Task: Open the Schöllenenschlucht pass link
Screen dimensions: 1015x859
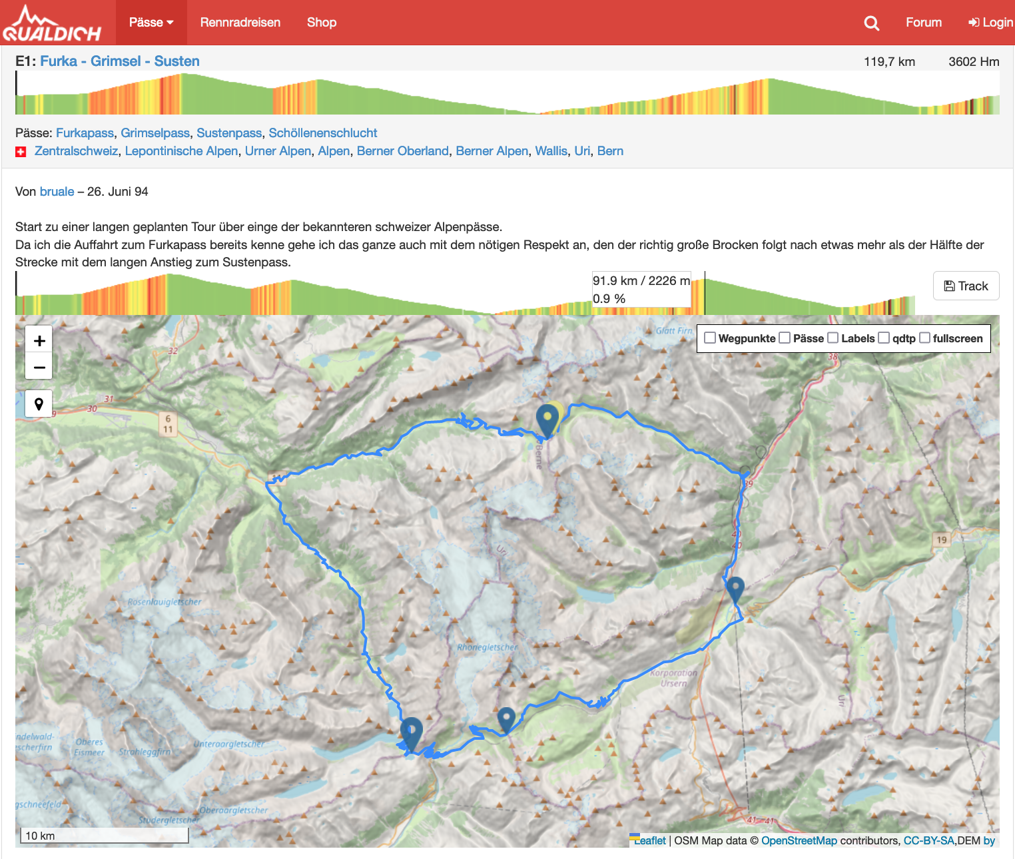Action: pos(322,133)
